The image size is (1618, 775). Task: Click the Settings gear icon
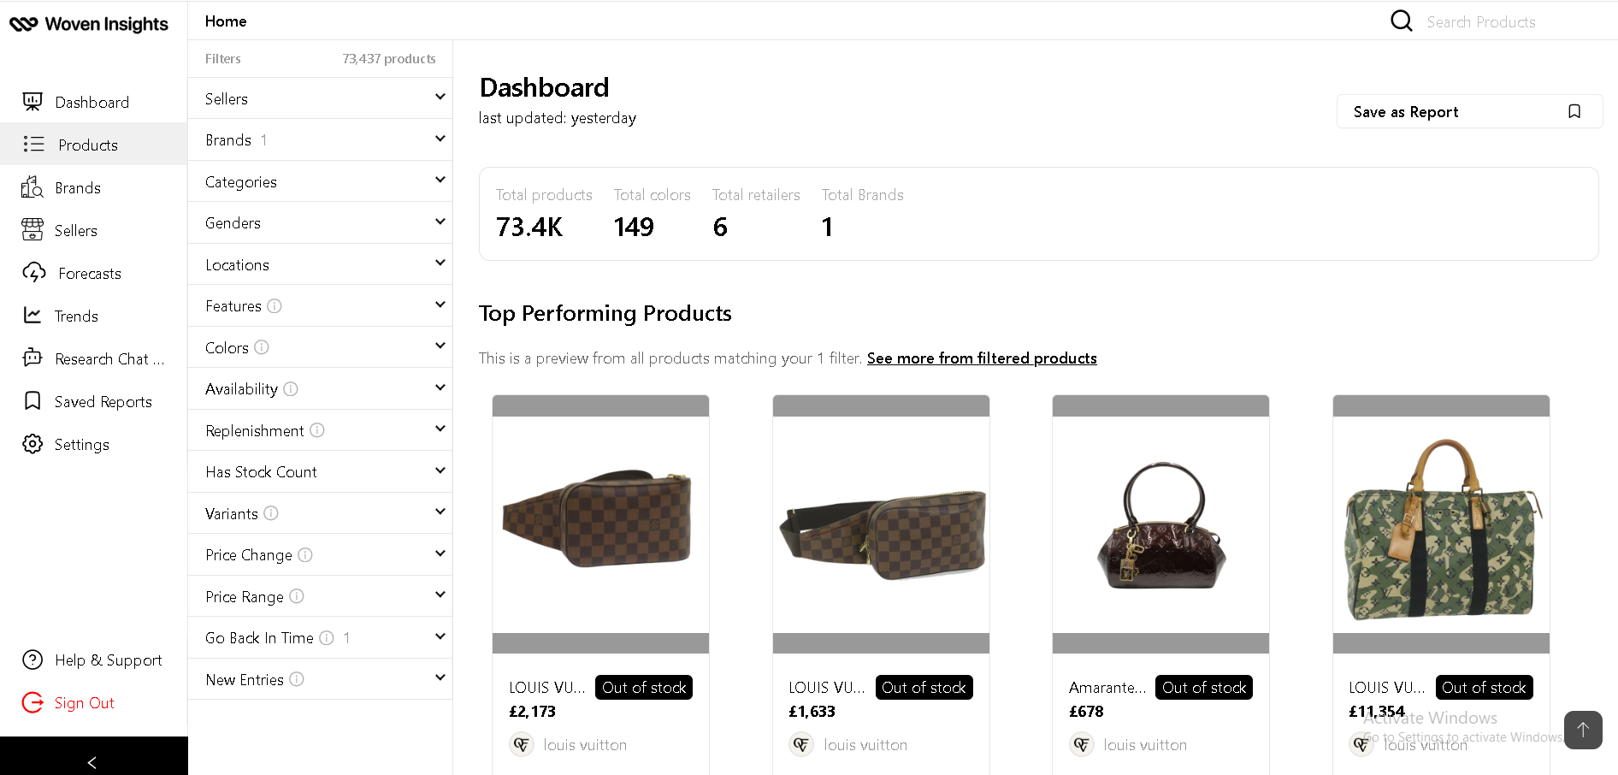coord(32,444)
